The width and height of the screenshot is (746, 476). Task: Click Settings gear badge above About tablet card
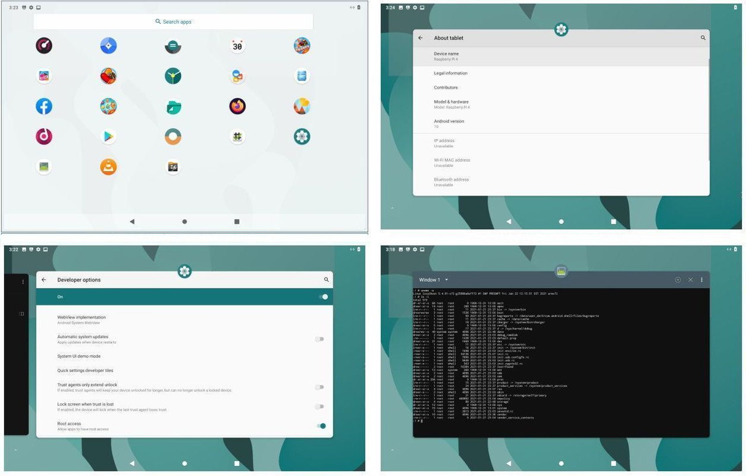point(561,29)
